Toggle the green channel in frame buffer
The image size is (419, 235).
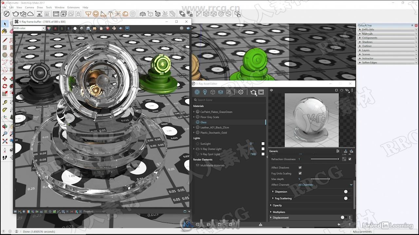click(62, 28)
